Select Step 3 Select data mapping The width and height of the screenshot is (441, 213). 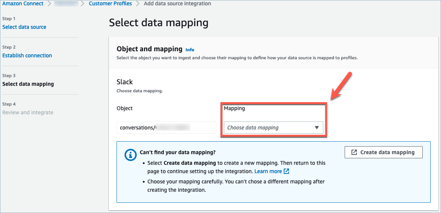(28, 84)
